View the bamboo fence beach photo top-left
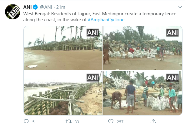This screenshot has height=123, width=185. pos(63,48)
